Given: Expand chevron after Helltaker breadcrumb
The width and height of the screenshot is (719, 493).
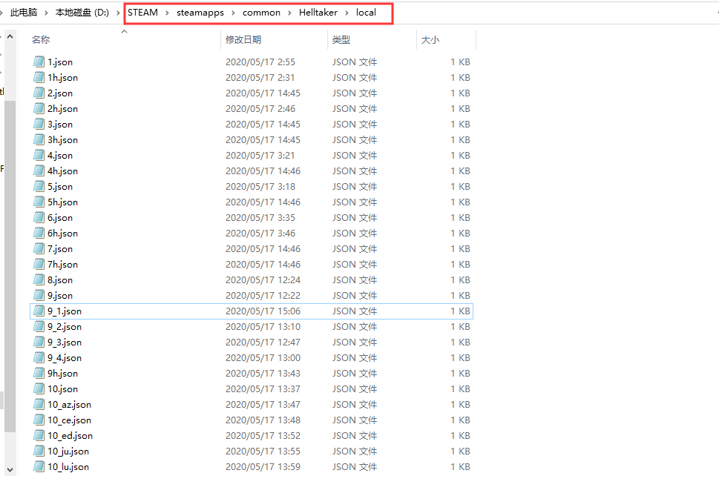Looking at the screenshot, I should [x=347, y=13].
